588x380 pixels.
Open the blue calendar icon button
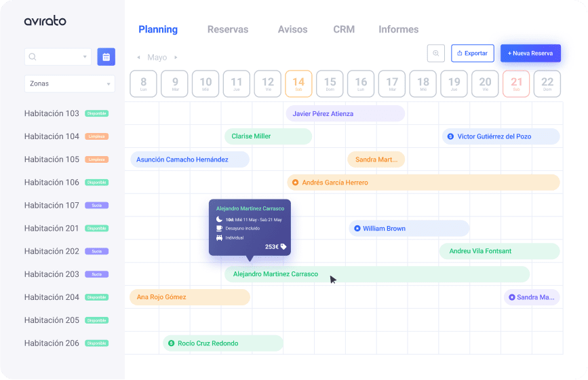106,57
